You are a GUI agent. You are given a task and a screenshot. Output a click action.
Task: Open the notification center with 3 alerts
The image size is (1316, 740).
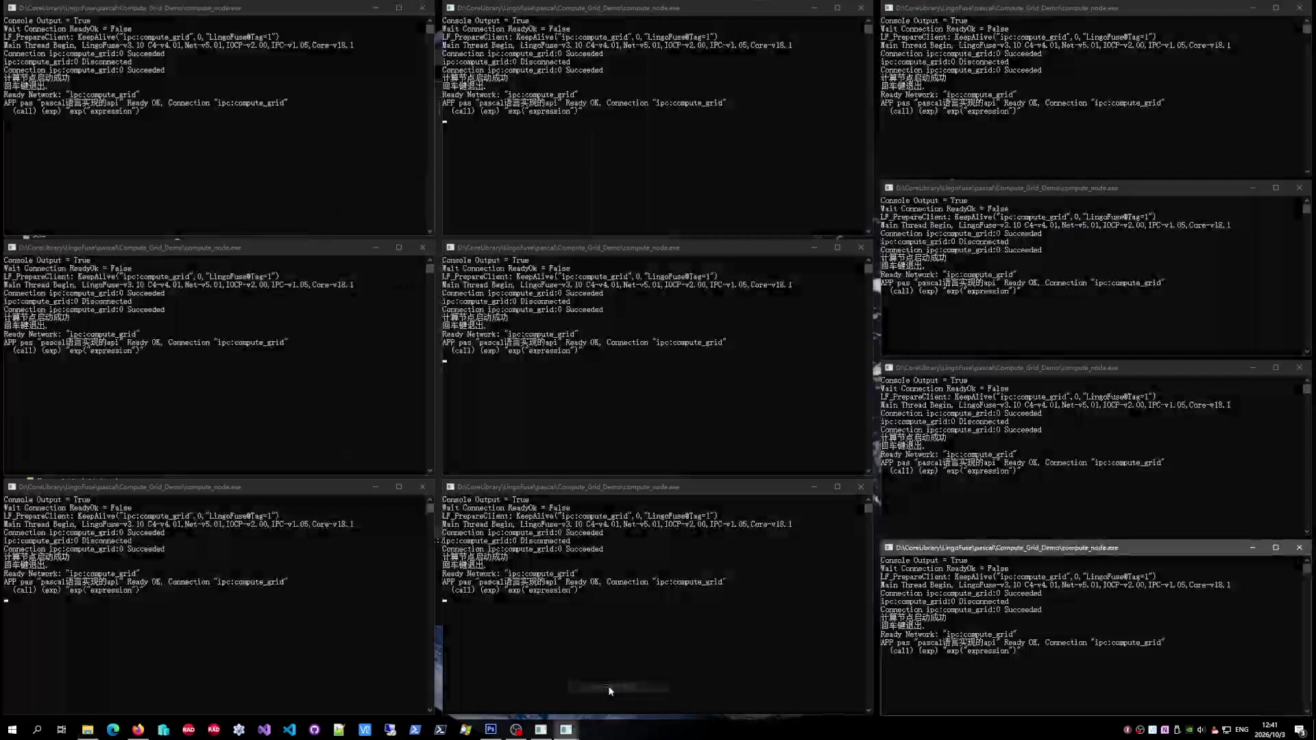click(1300, 730)
